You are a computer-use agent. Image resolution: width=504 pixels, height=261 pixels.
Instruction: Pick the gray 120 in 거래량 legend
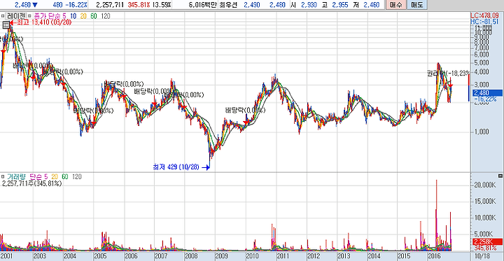pyautogui.click(x=77, y=176)
